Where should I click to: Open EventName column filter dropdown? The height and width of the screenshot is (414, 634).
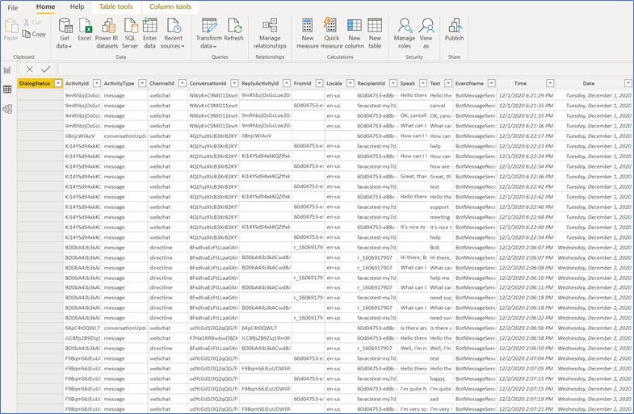coord(492,83)
